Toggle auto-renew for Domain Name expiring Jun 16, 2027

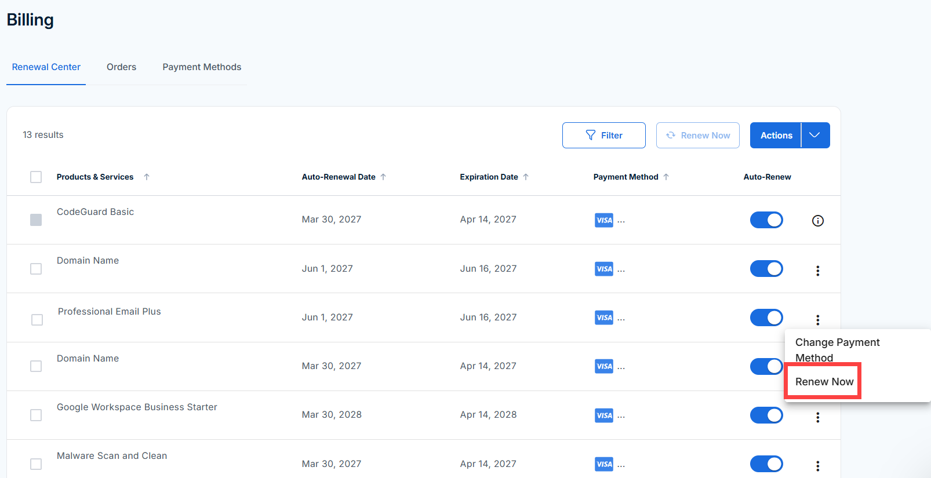point(766,269)
